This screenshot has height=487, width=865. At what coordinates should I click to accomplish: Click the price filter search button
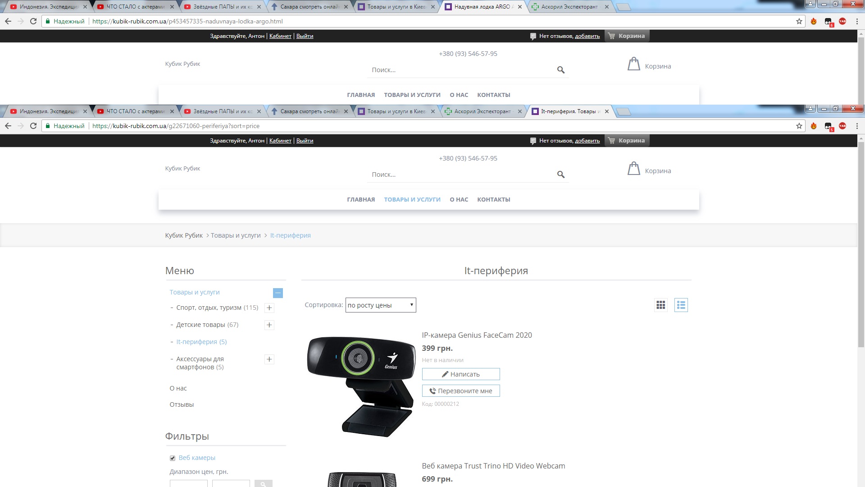pos(263,484)
